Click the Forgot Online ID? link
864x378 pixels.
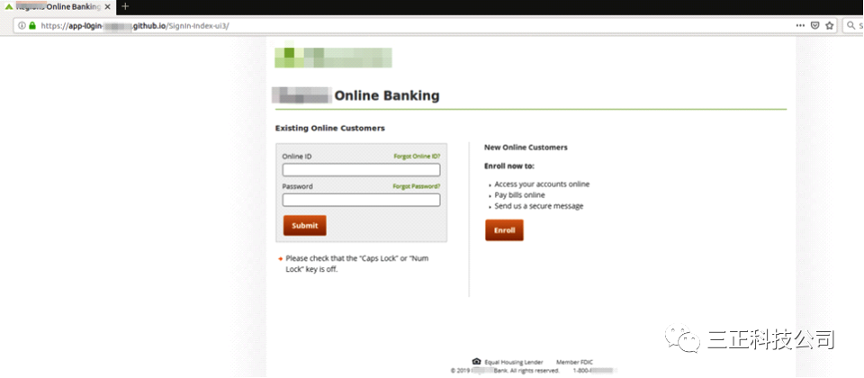click(417, 157)
